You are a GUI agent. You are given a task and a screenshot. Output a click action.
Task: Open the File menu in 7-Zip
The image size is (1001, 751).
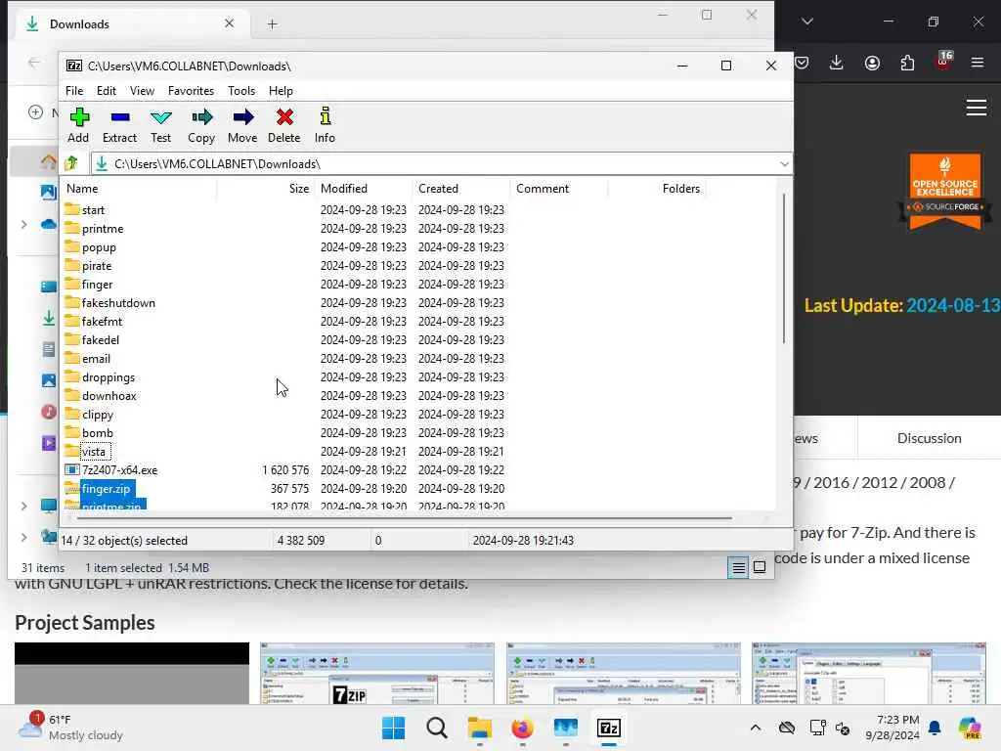[x=74, y=91]
